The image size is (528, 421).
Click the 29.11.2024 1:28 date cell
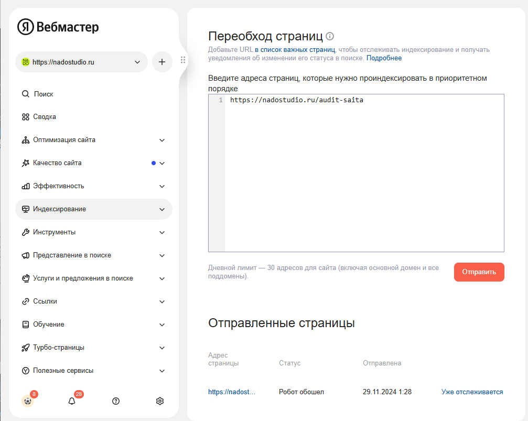(x=387, y=392)
